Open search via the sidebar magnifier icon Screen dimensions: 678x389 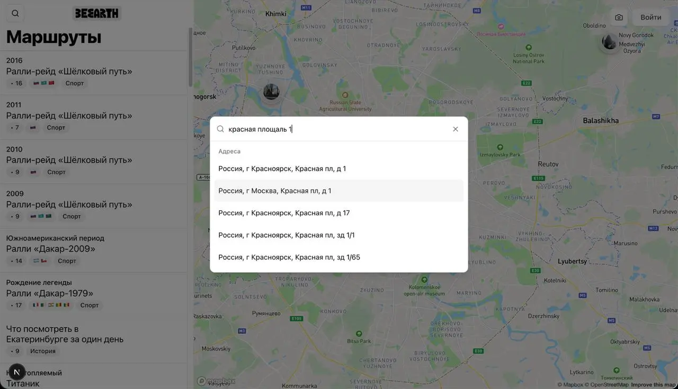pos(15,14)
